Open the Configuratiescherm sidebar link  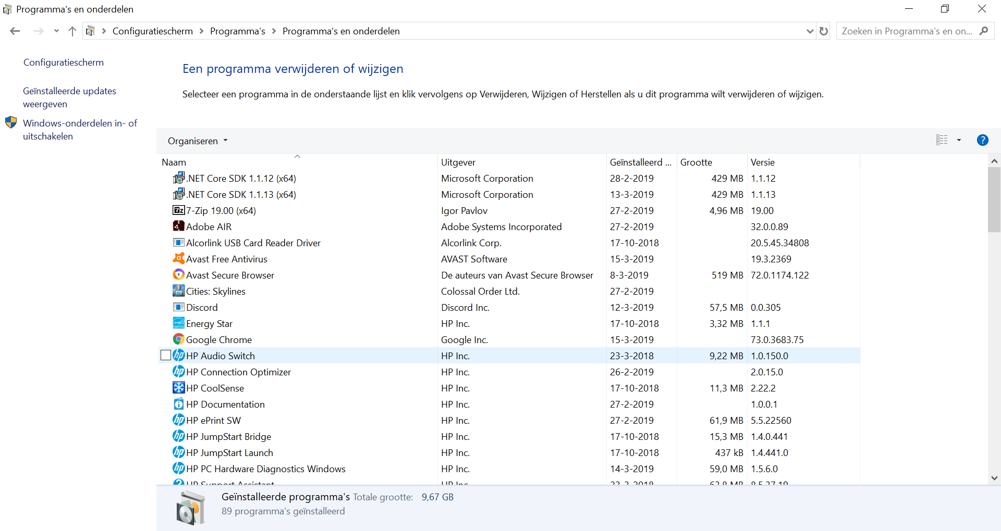click(64, 62)
